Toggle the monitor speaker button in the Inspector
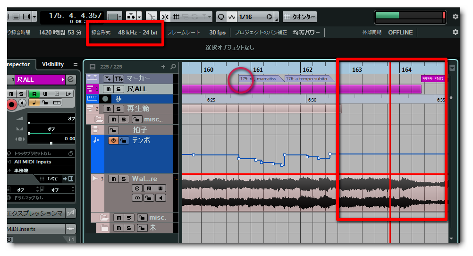This screenshot has height=256, width=473. click(x=22, y=103)
